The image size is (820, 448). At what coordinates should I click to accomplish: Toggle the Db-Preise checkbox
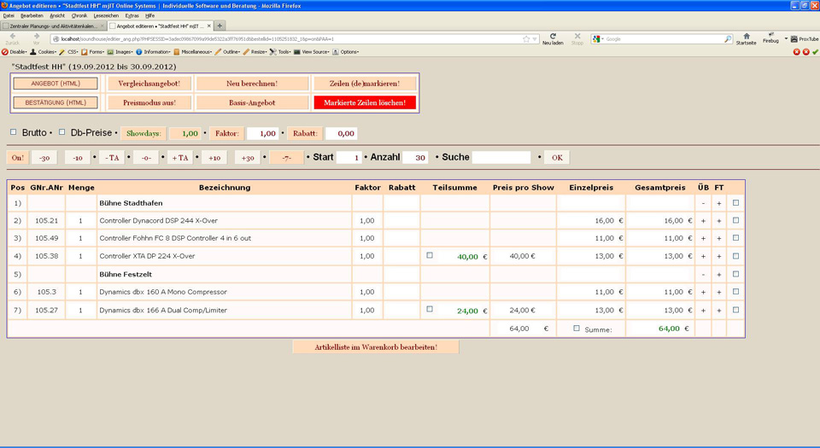(x=61, y=132)
